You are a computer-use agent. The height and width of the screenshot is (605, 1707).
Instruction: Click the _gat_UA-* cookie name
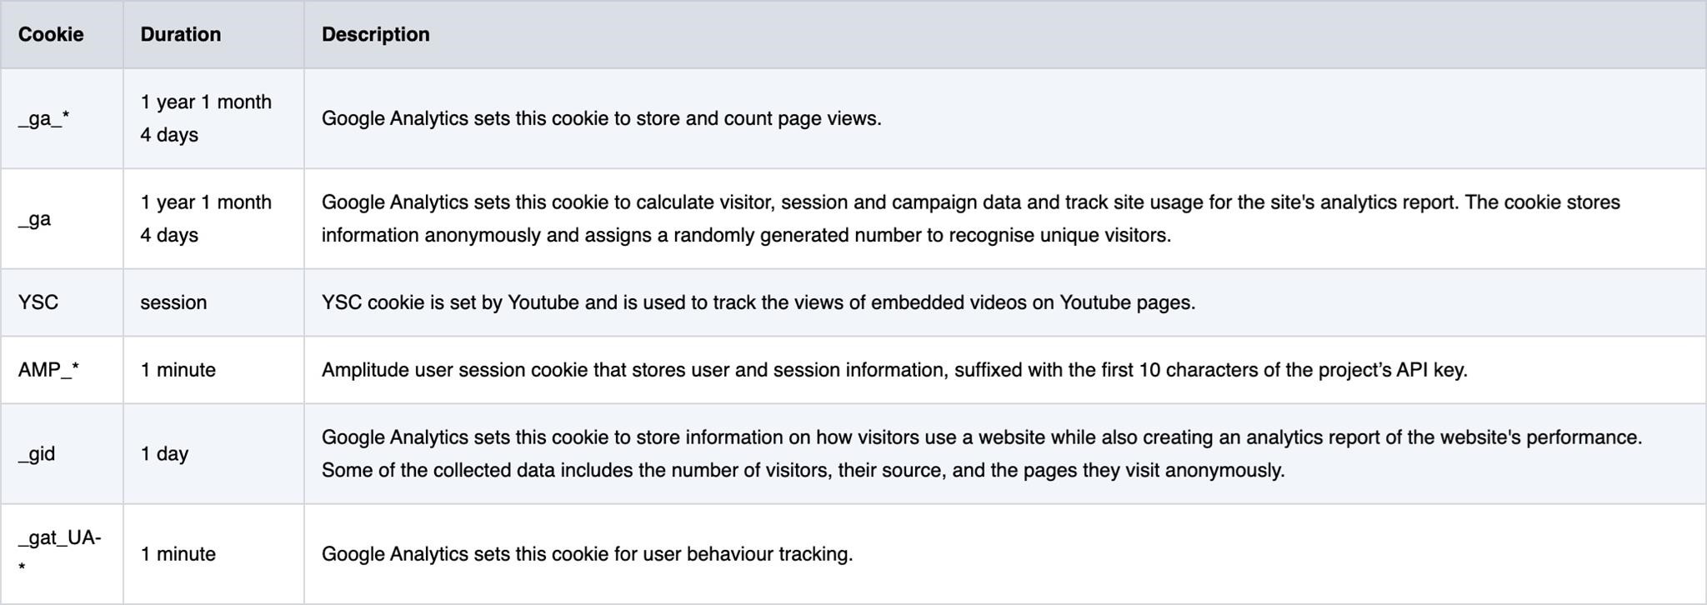[x=60, y=553]
